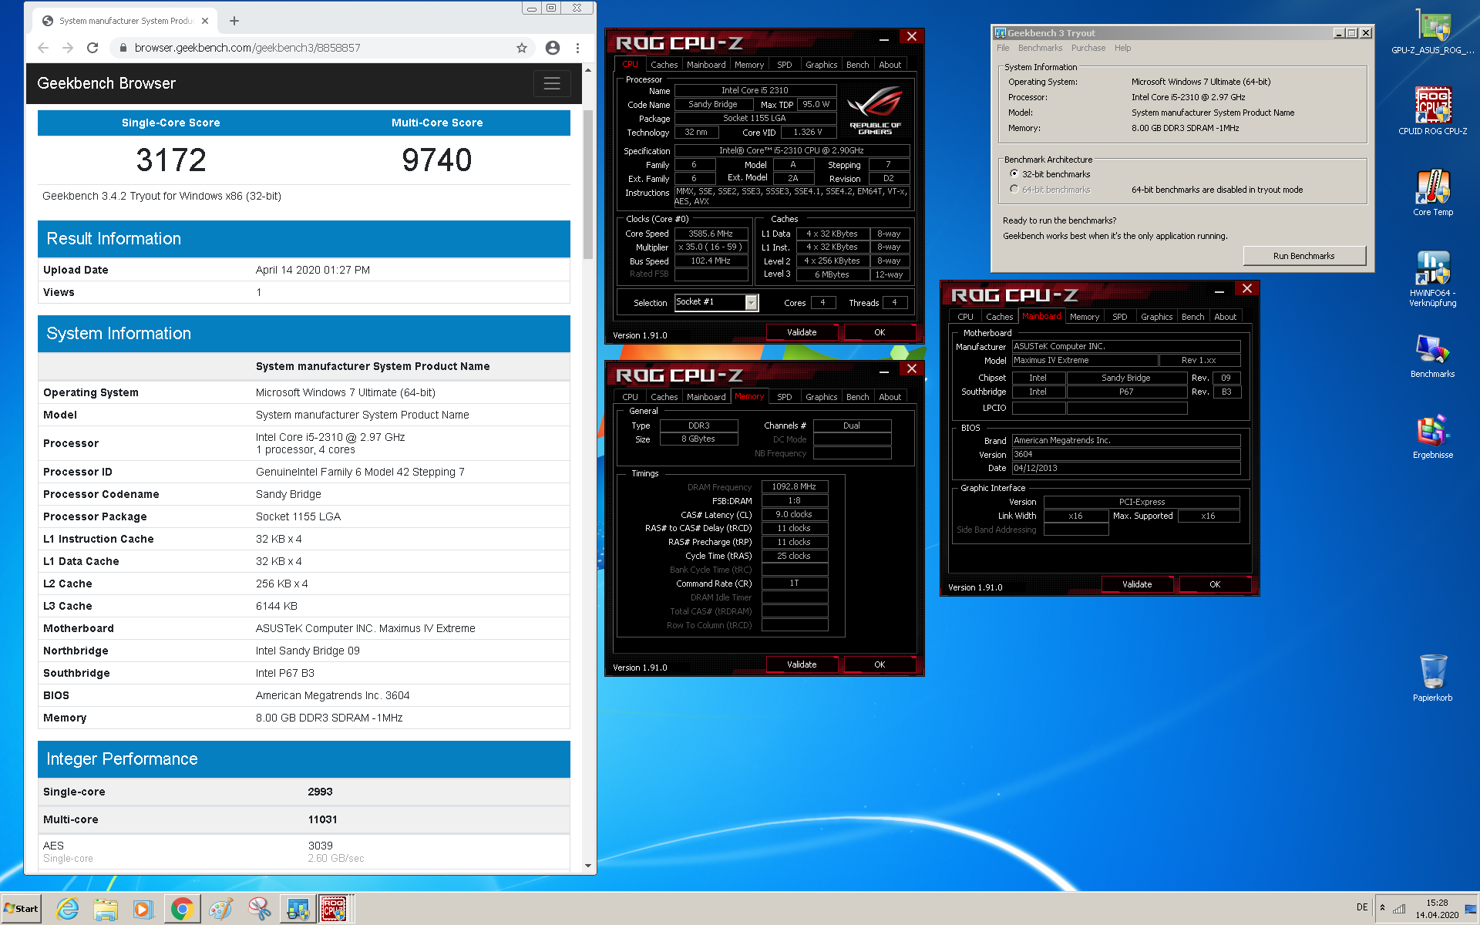Open Chrome three-dot menu

tap(577, 48)
